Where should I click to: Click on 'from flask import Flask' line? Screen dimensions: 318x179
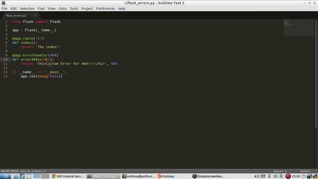click(x=36, y=22)
